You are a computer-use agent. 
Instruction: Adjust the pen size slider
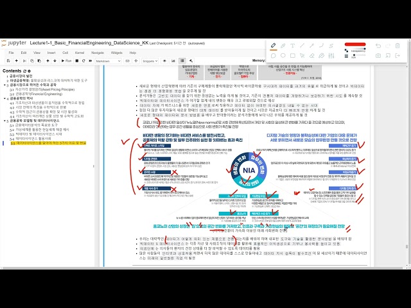tap(358, 56)
